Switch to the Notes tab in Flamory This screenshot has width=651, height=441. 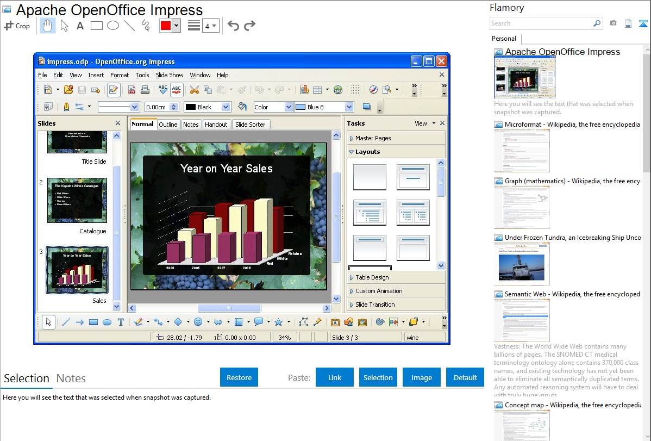pyautogui.click(x=71, y=378)
